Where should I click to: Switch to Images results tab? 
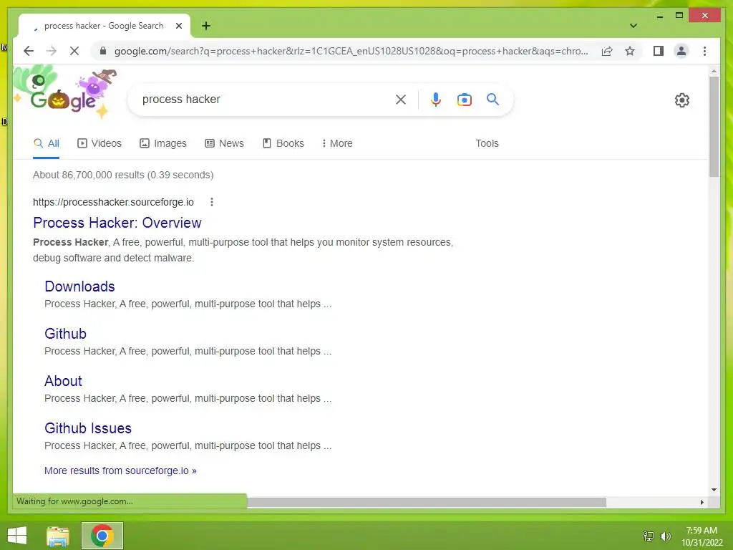pos(163,143)
